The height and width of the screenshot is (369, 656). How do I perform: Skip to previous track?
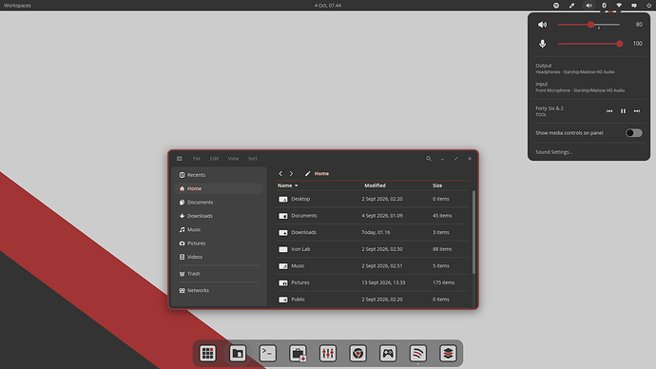point(609,111)
